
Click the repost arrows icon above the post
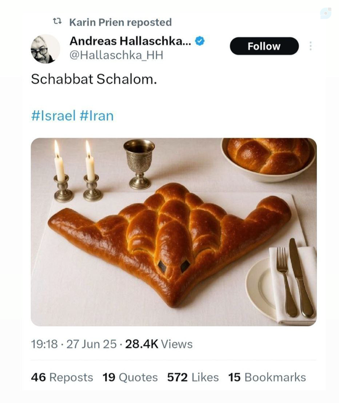56,22
